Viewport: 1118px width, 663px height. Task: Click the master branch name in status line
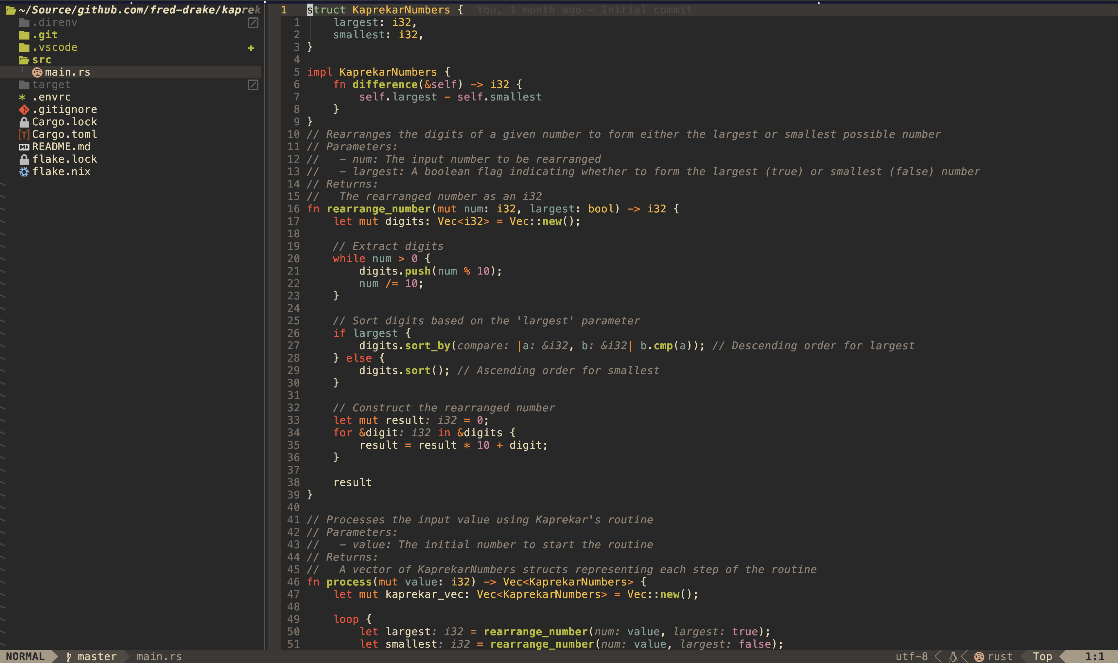pyautogui.click(x=97, y=656)
